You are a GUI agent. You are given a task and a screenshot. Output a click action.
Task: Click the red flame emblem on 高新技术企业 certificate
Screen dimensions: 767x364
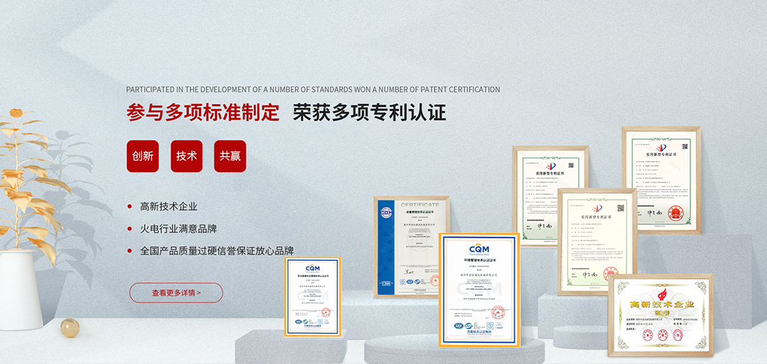click(660, 292)
